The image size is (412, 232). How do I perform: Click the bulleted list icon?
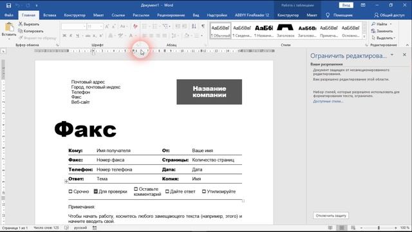[x=144, y=26]
